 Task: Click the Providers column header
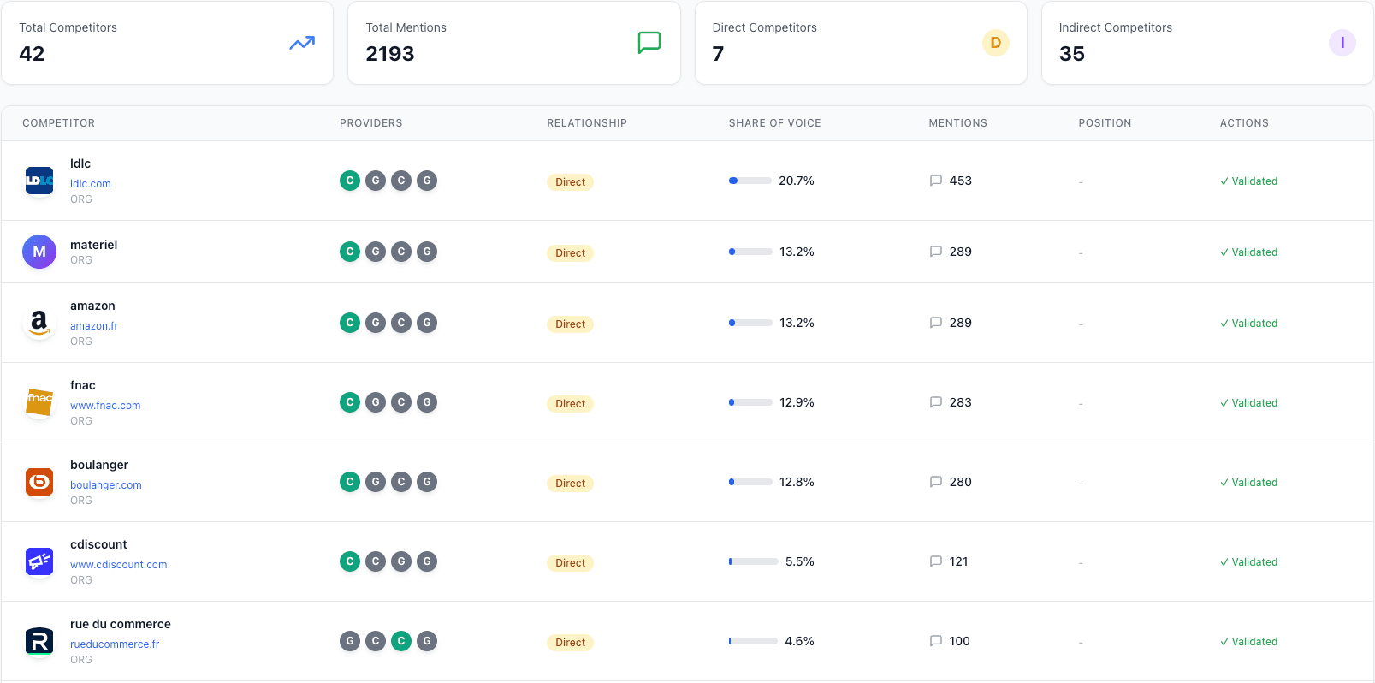370,123
